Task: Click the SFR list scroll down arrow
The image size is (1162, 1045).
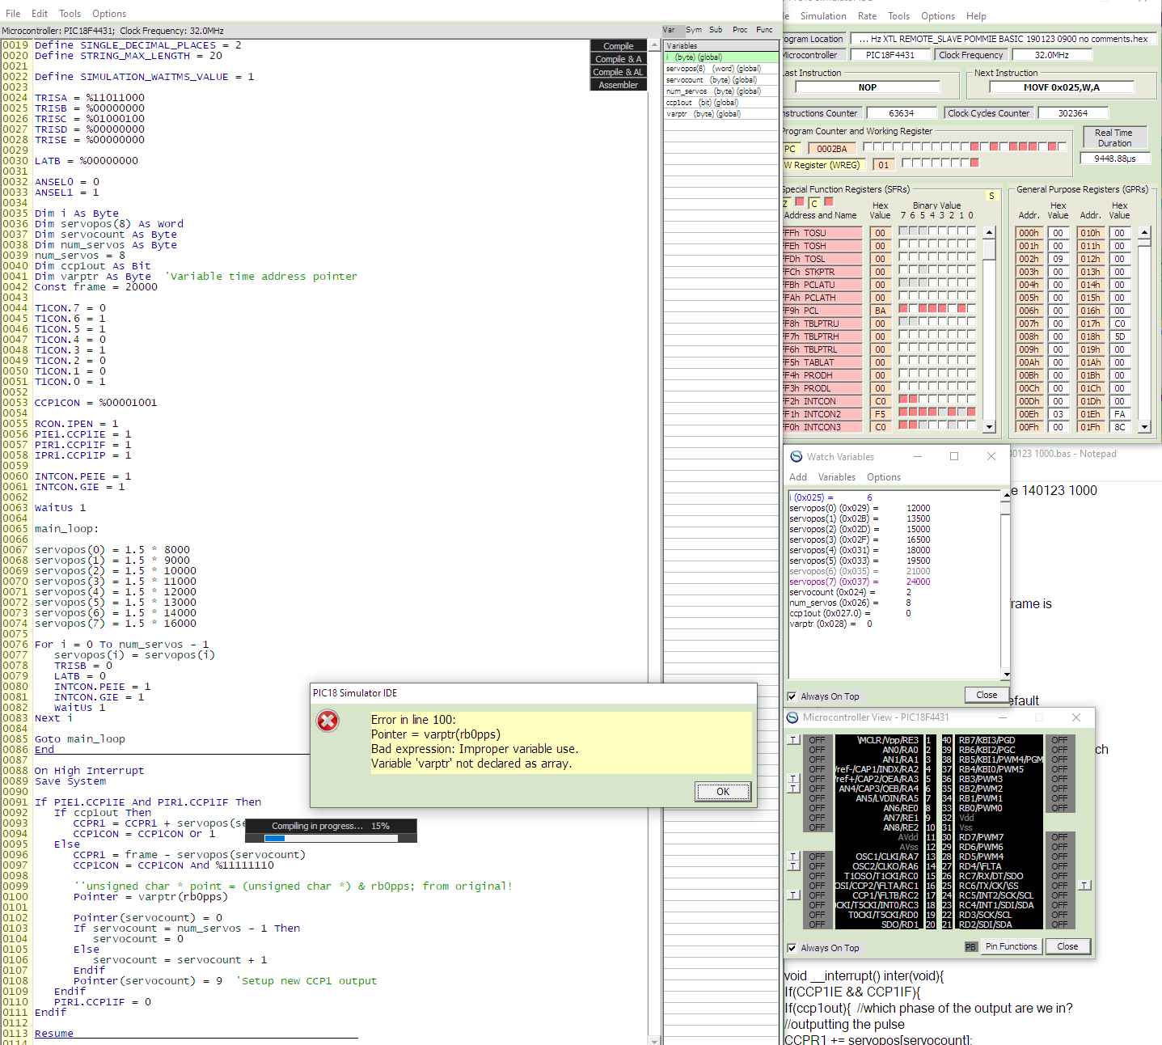Action: pyautogui.click(x=989, y=426)
